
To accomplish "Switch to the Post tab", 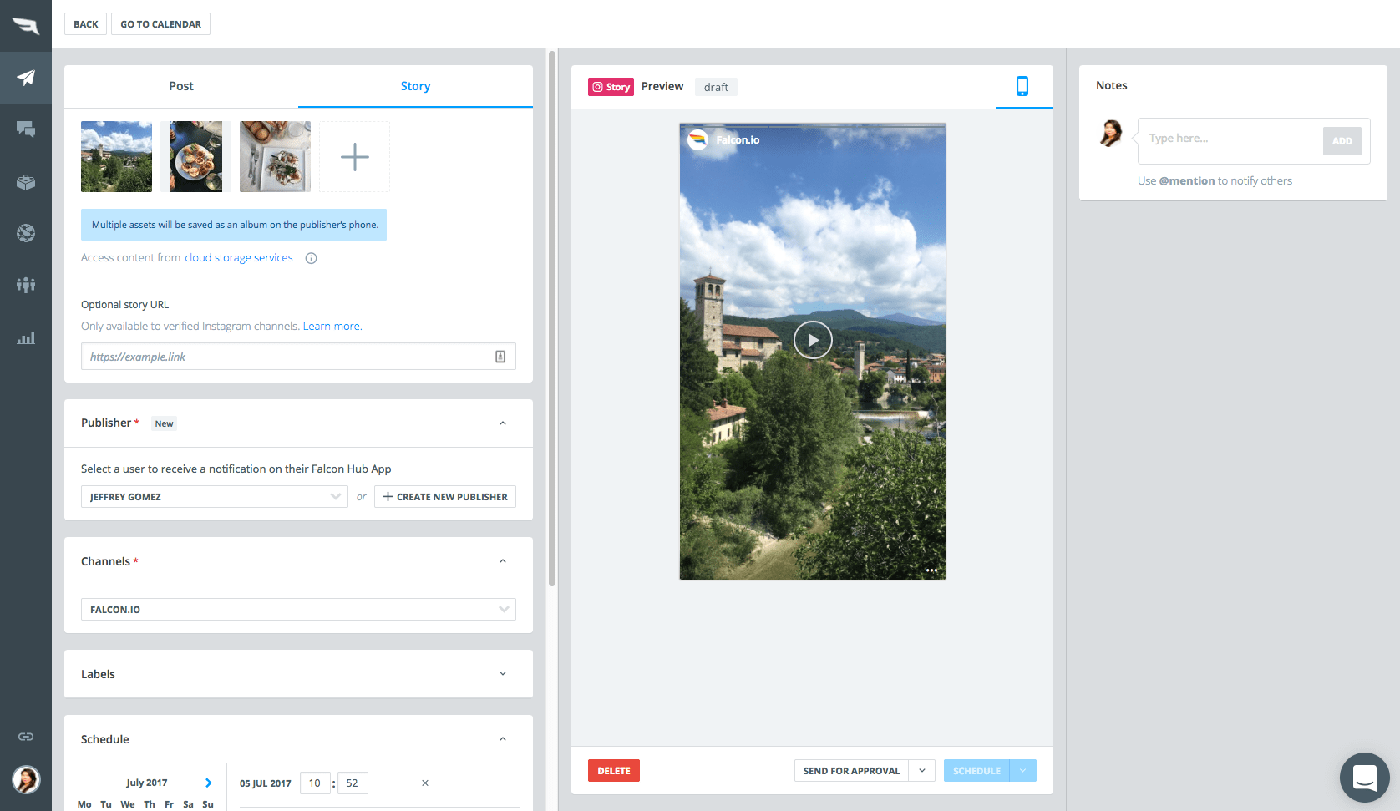I will 181,86.
